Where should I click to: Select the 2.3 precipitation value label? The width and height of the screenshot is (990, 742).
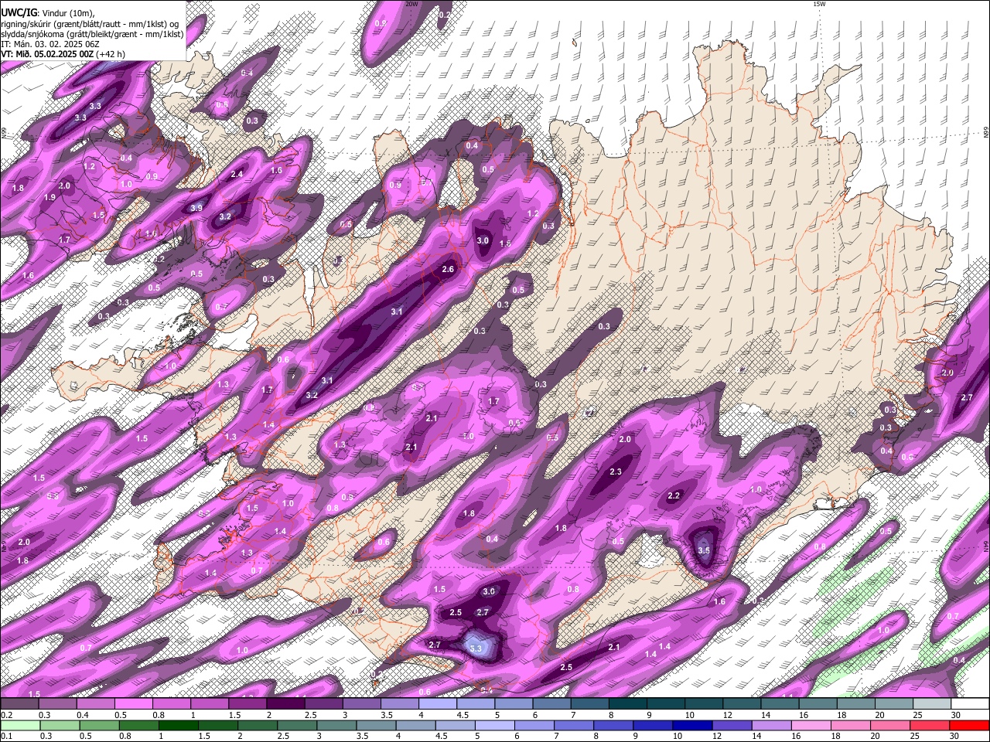(616, 471)
